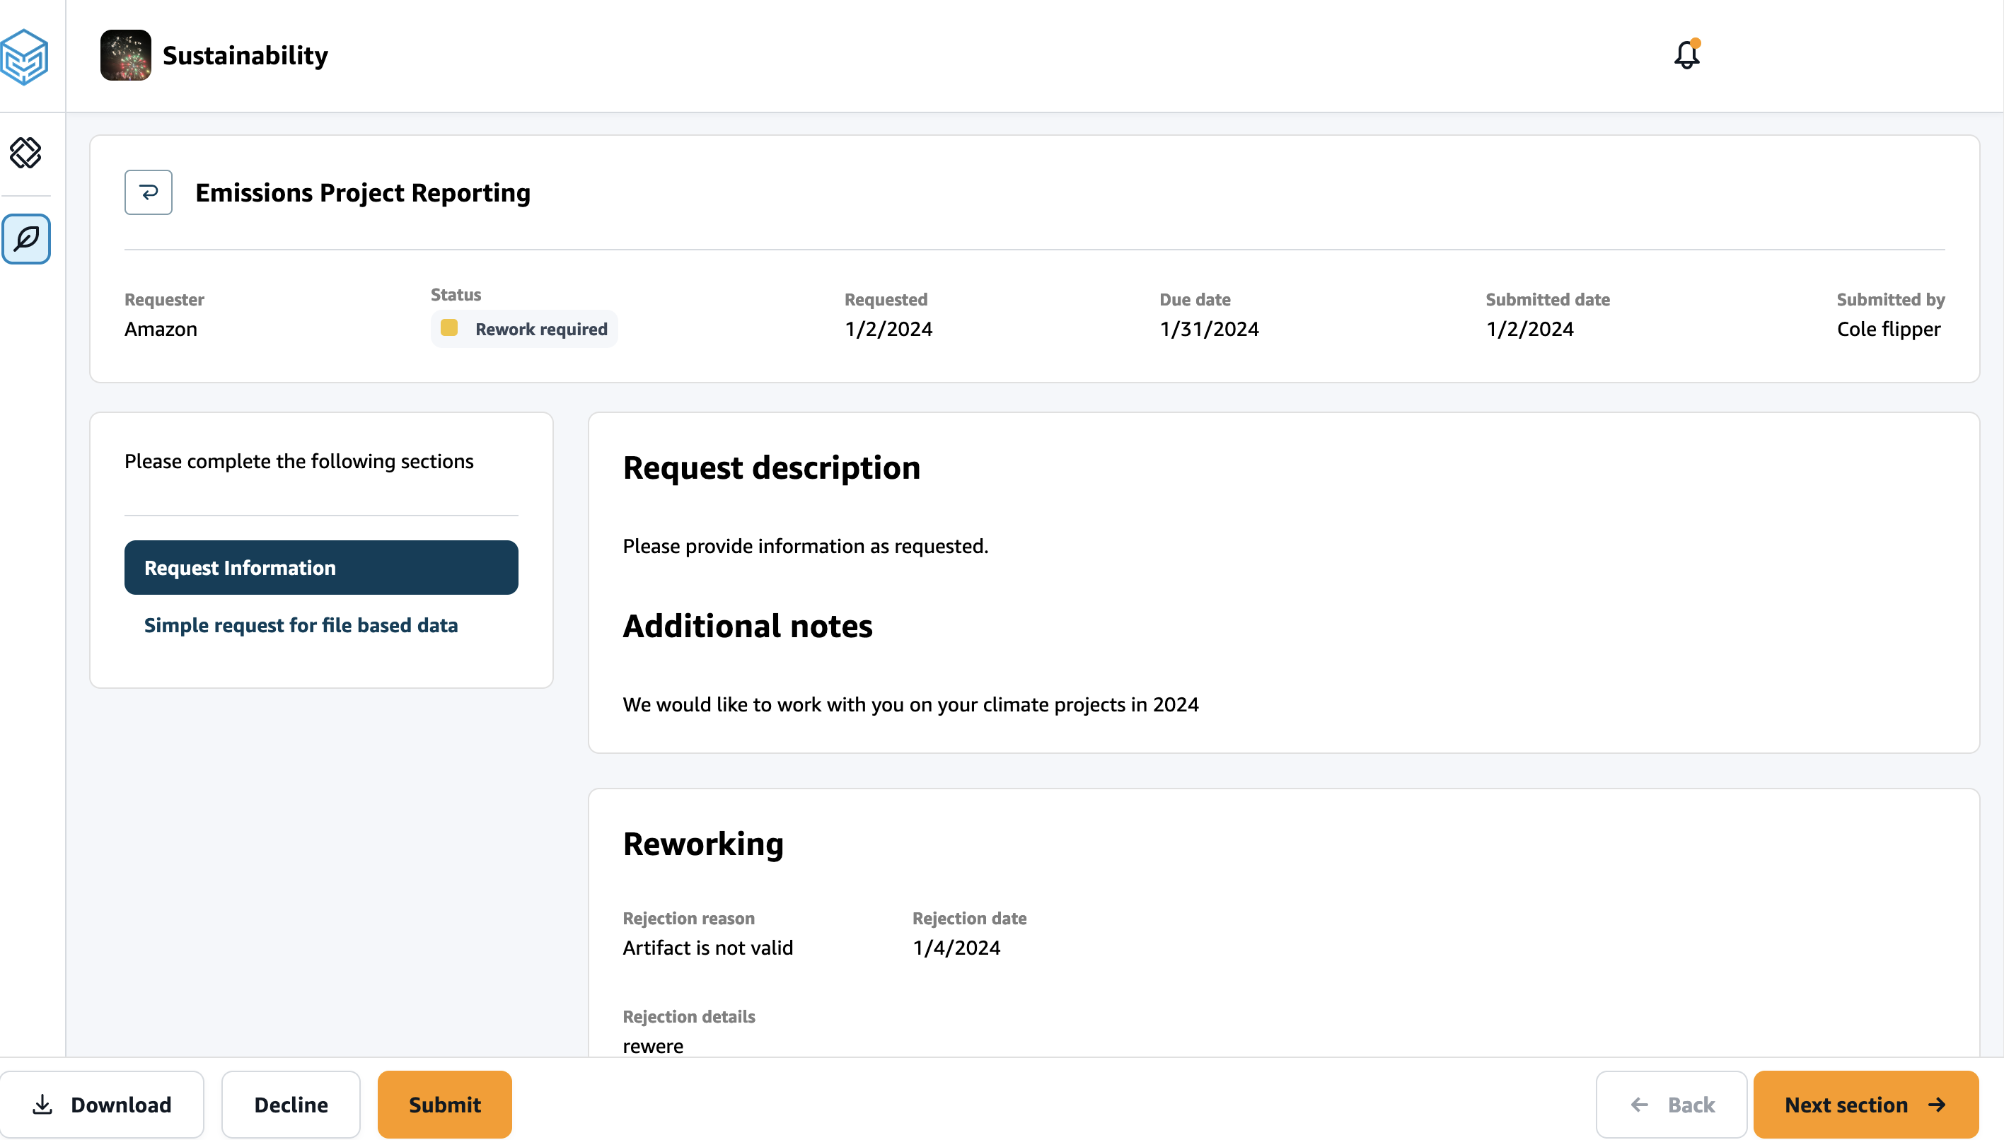This screenshot has width=2004, height=1140.
Task: Click the yellow status color indicator
Action: pos(448,327)
